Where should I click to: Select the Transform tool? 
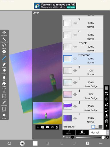click(4, 34)
